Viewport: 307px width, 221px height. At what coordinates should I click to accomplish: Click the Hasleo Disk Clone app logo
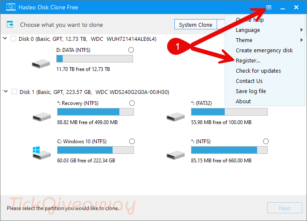click(11, 7)
